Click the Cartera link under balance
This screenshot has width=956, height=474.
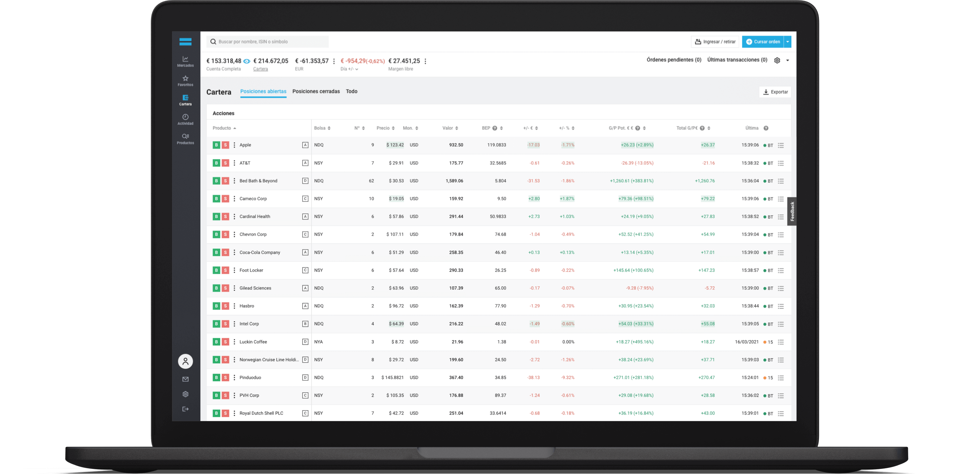tap(260, 69)
